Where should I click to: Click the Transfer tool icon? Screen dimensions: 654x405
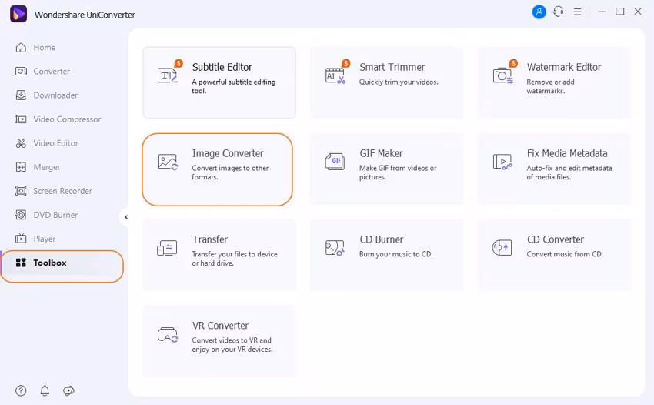pos(167,248)
